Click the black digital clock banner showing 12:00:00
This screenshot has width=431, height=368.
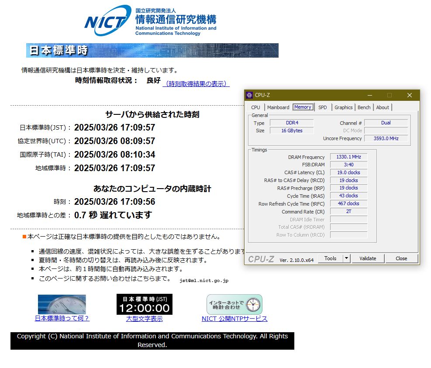(144, 304)
